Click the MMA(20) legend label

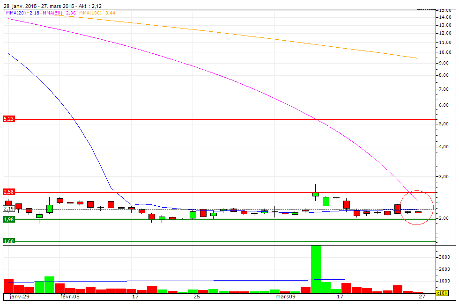16,13
